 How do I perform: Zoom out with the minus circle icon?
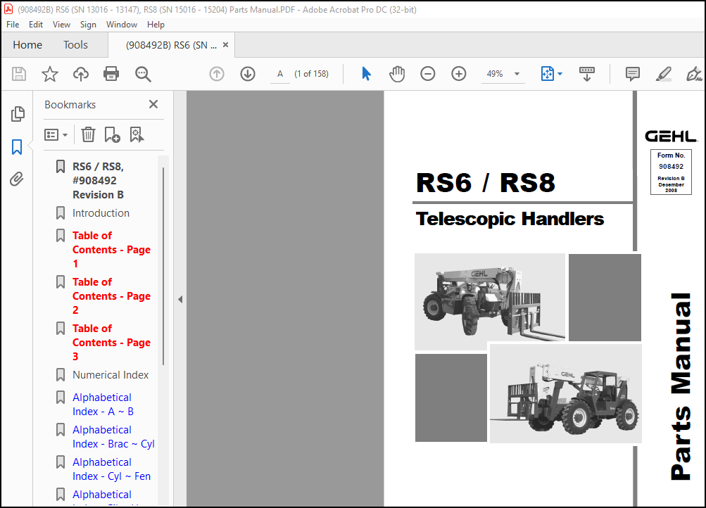tap(428, 74)
